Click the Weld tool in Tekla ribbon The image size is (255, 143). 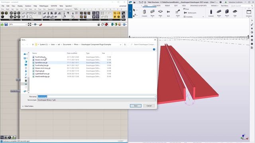pos(178,13)
